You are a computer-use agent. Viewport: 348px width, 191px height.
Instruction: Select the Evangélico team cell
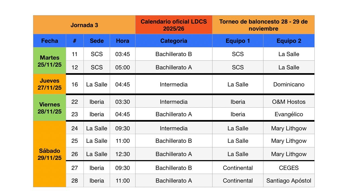[289, 114]
